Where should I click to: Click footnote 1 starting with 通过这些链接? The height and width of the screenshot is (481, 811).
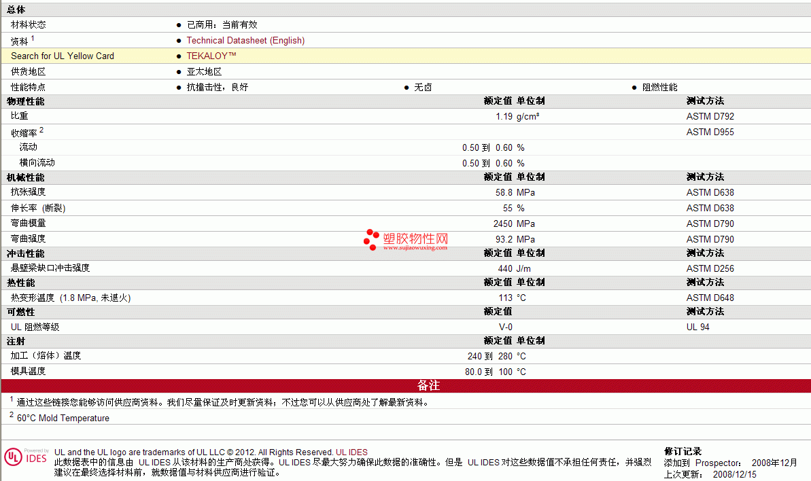point(223,402)
